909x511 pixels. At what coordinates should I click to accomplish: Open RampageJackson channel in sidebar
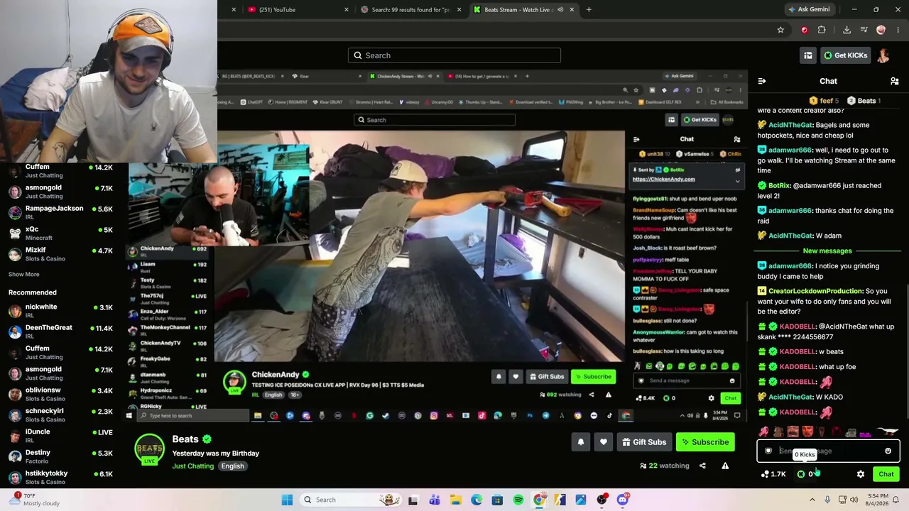point(60,212)
